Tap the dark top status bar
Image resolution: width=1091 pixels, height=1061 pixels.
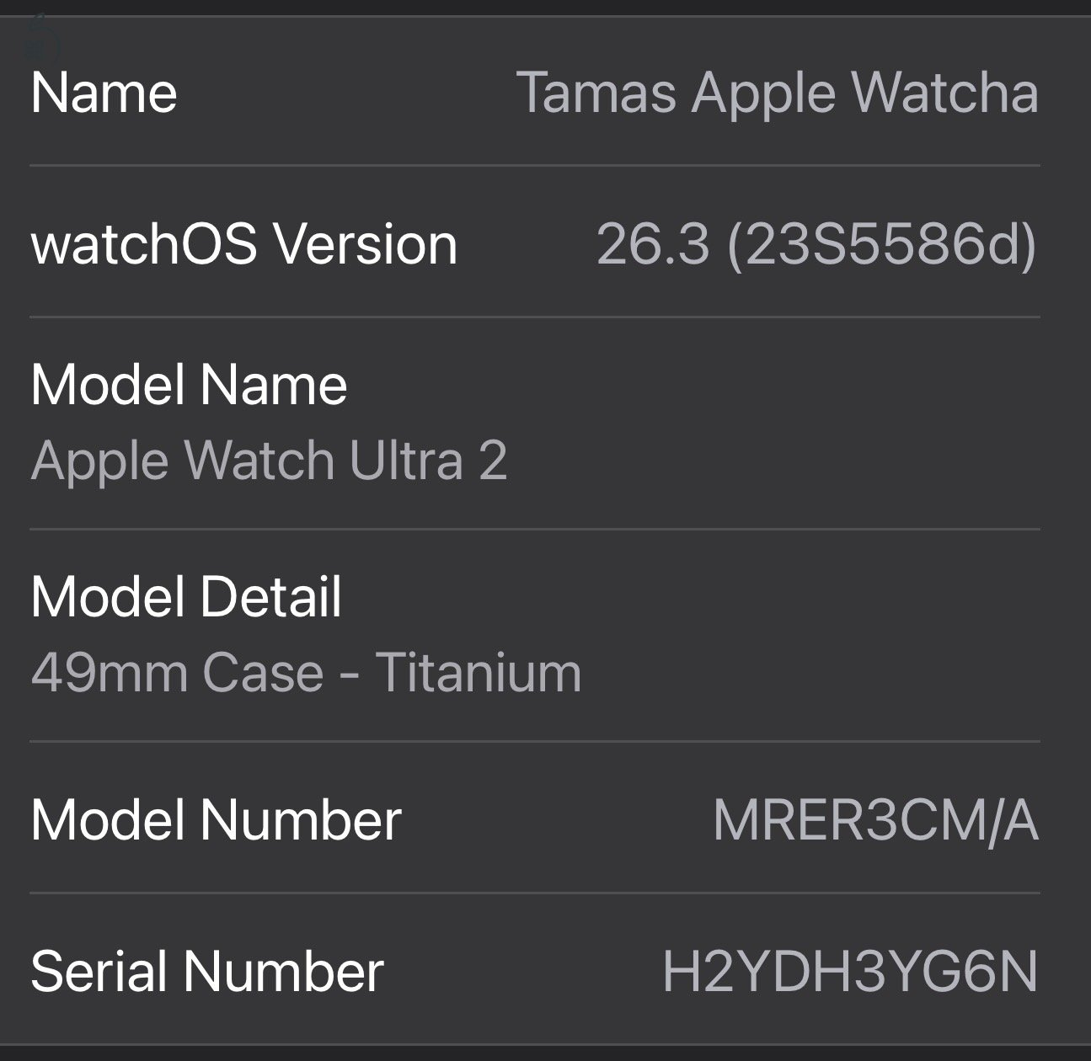545,7
